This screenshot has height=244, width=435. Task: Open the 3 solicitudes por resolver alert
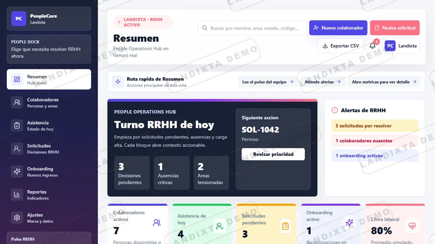pyautogui.click(x=375, y=126)
